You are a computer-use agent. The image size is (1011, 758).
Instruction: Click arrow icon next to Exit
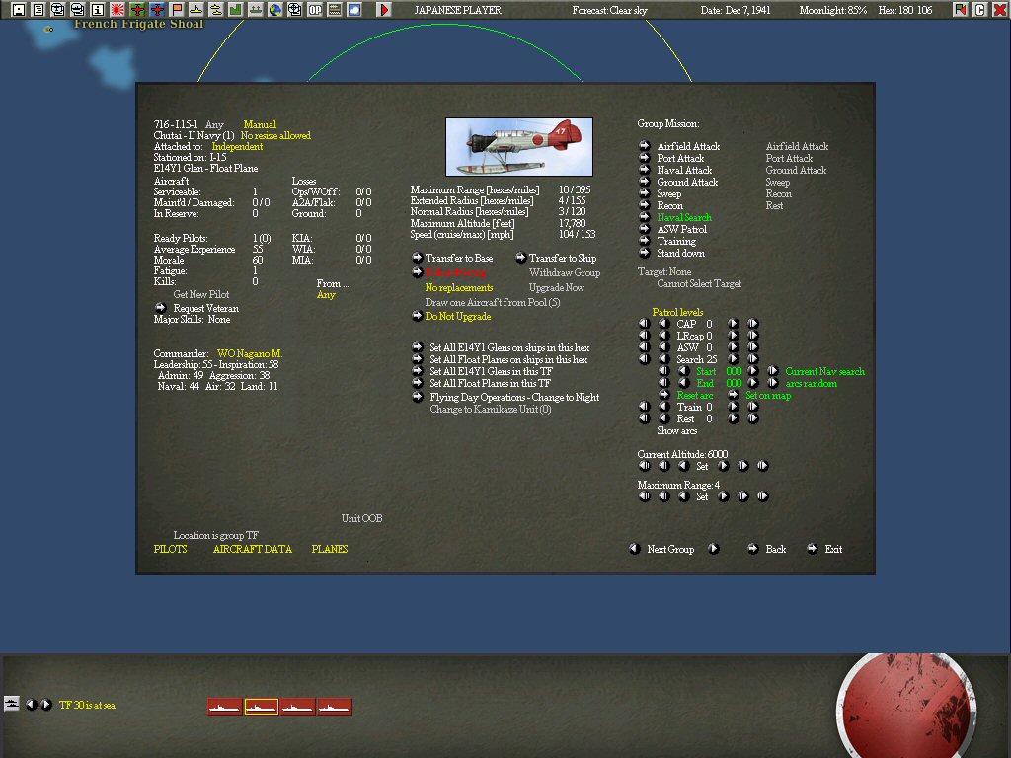(812, 549)
